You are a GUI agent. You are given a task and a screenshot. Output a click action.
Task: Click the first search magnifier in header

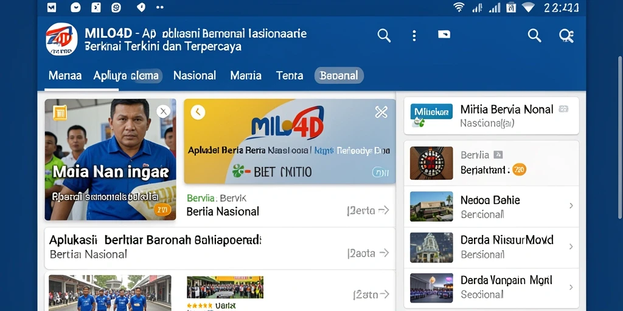(x=384, y=36)
